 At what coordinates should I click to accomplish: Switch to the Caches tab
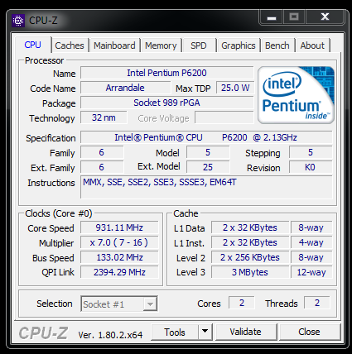point(70,45)
